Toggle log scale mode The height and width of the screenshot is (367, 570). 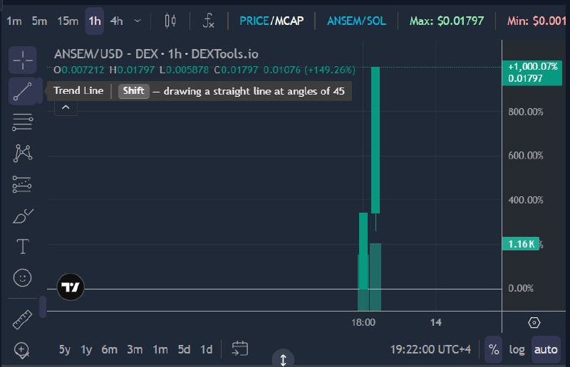coord(517,349)
